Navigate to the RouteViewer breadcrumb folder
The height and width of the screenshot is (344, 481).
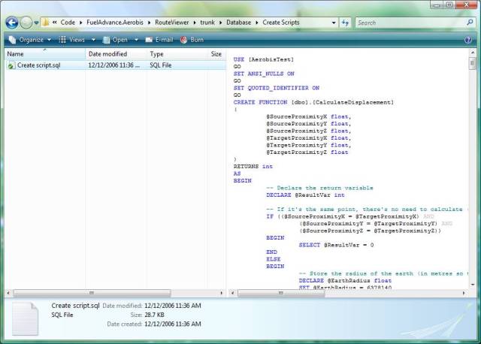click(x=174, y=23)
